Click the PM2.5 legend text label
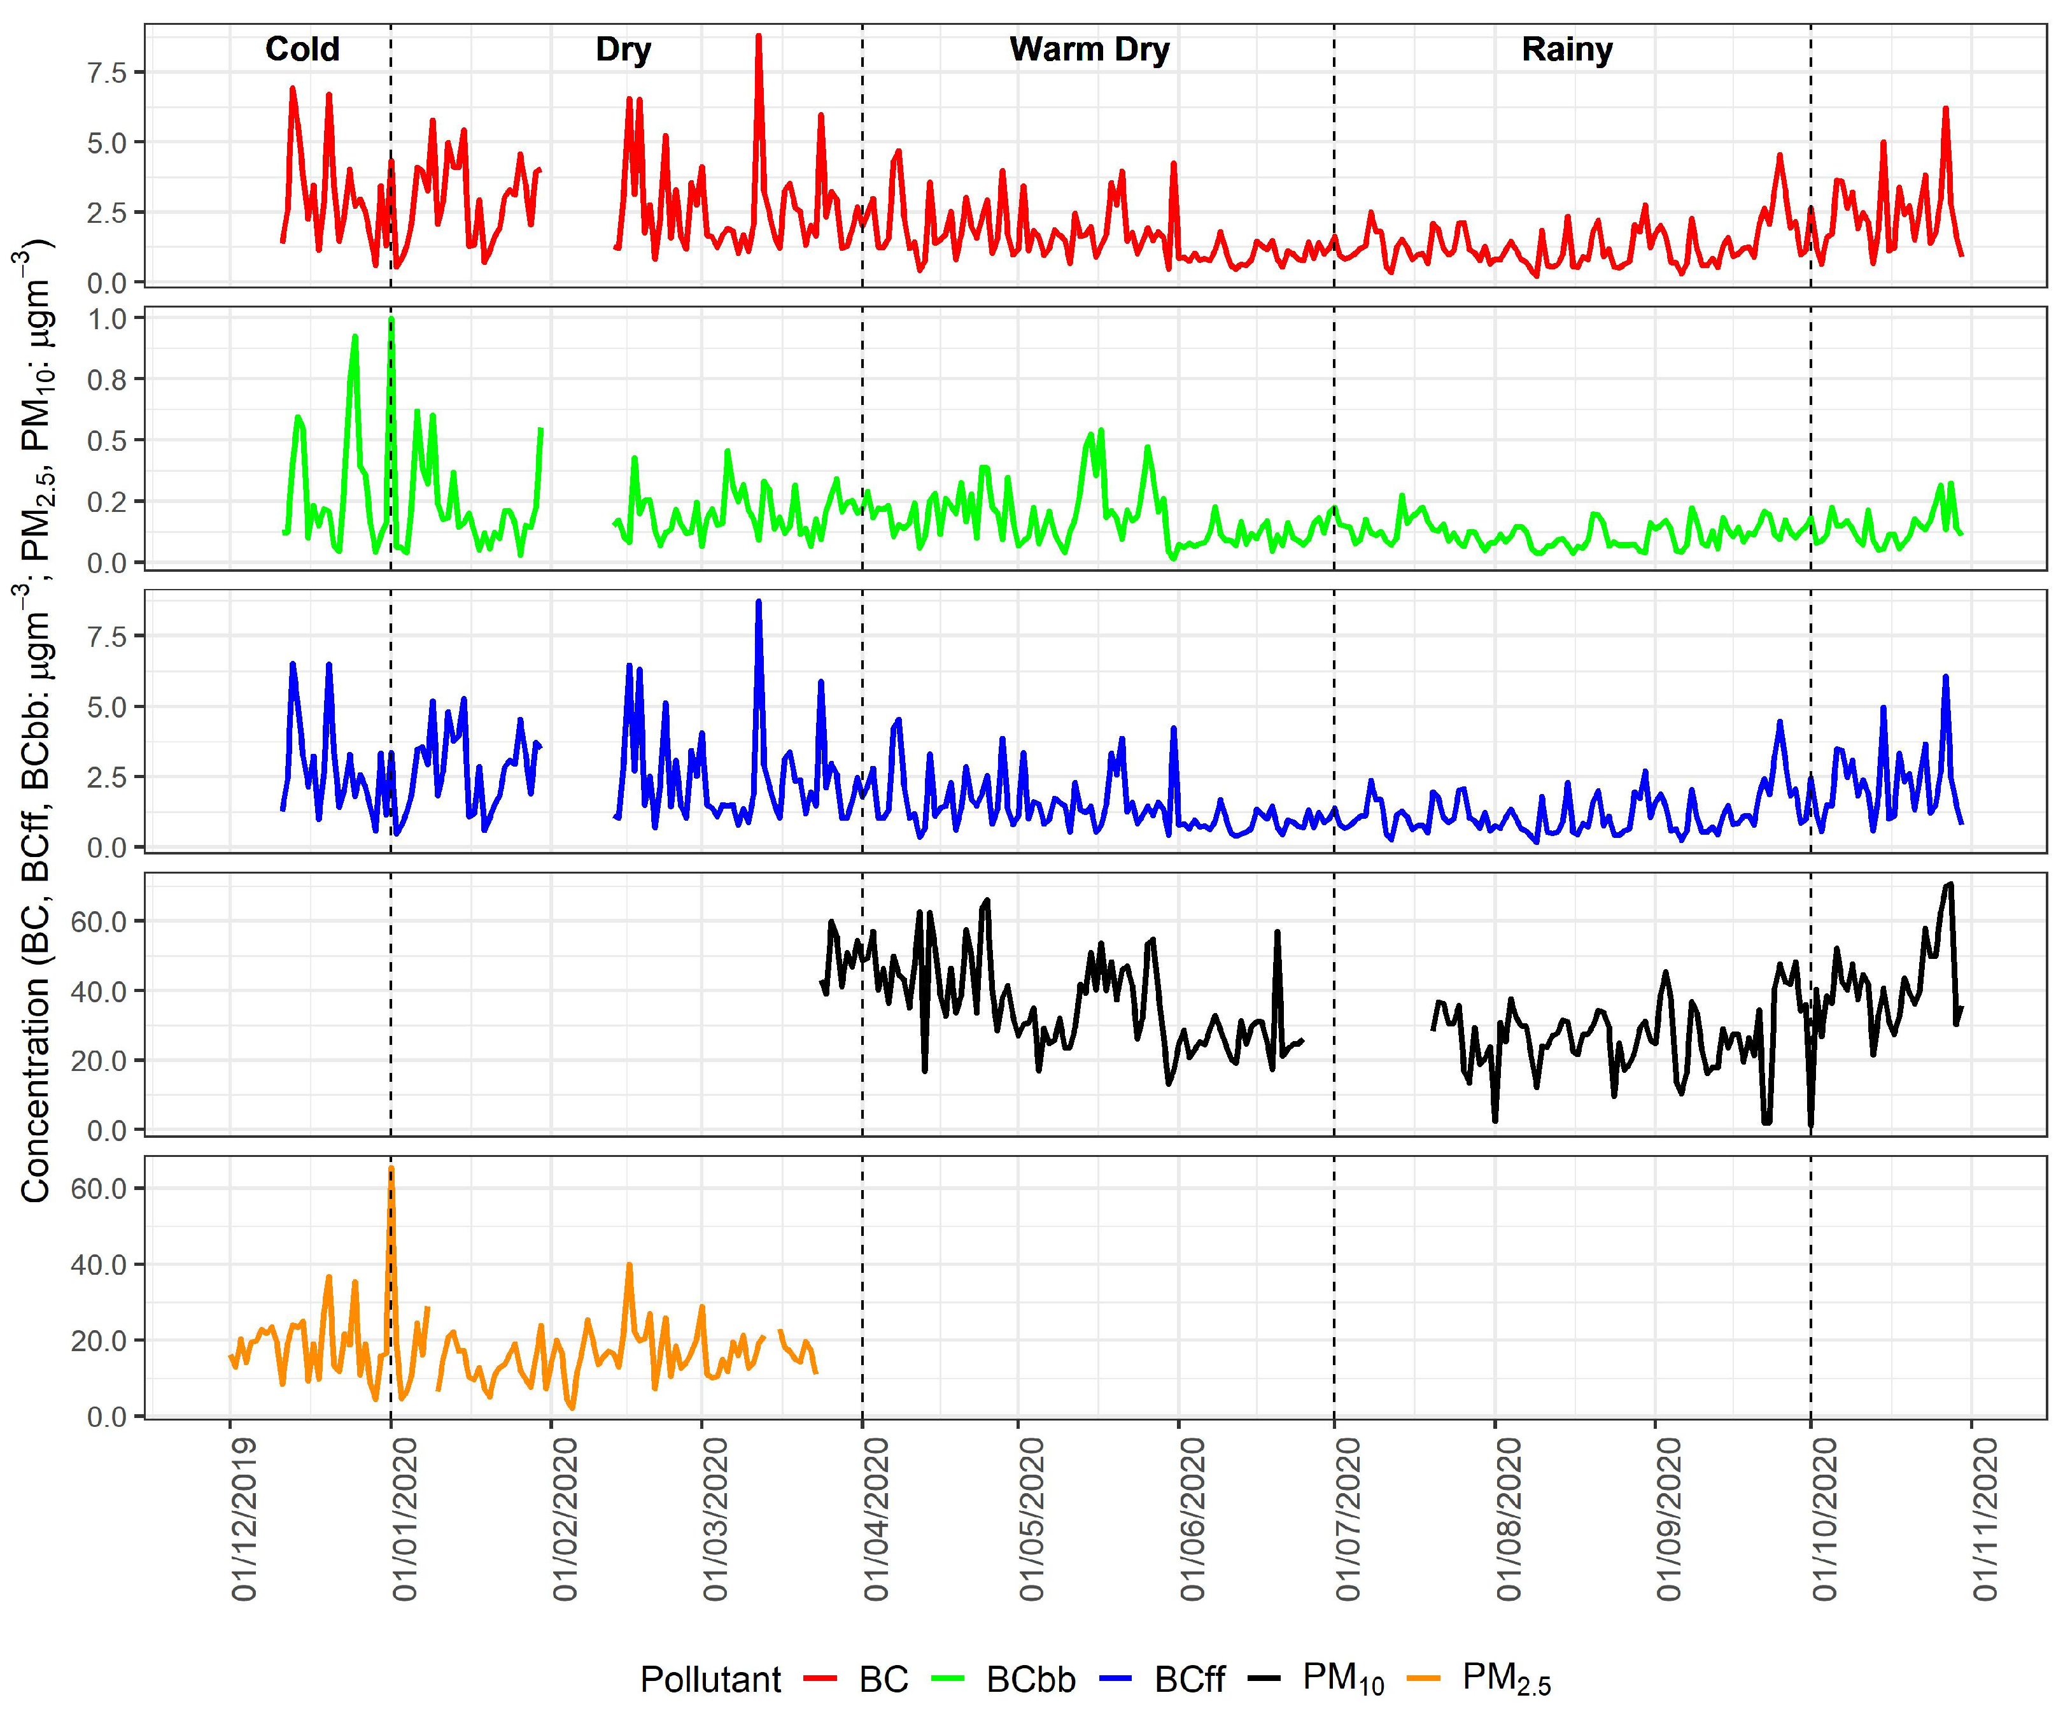Image resolution: width=2070 pixels, height=1716 pixels. pyautogui.click(x=1506, y=1678)
